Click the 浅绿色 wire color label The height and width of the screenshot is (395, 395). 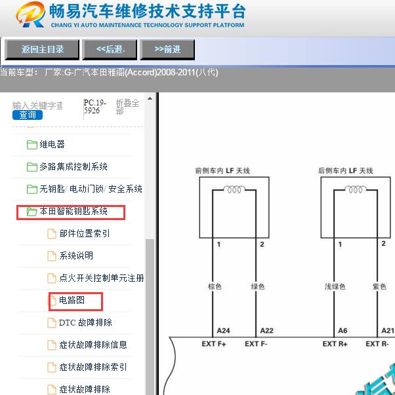[335, 286]
